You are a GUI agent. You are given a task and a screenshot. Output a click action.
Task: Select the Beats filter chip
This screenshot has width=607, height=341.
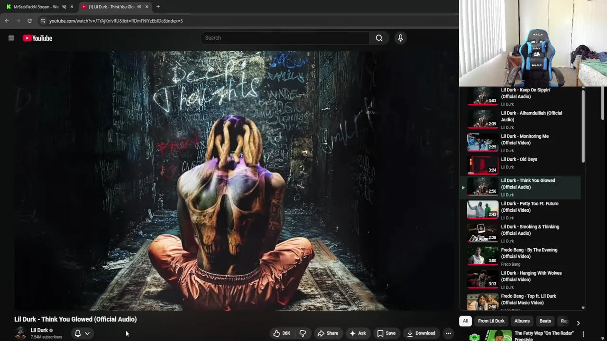click(x=545, y=321)
